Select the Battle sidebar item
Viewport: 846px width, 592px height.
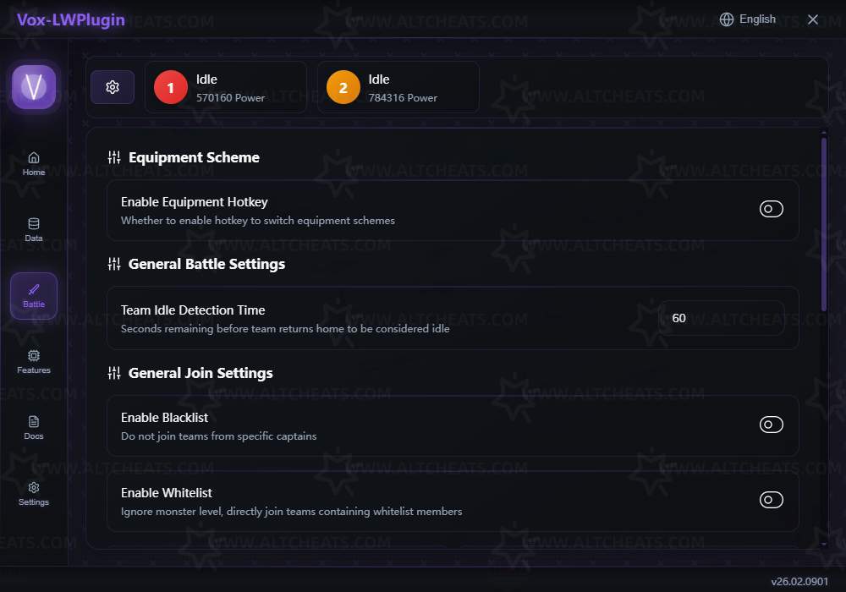point(34,295)
